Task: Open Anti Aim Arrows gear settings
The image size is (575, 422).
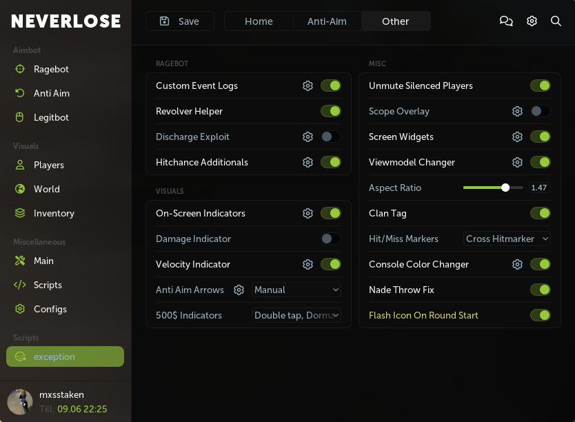Action: [x=239, y=290]
